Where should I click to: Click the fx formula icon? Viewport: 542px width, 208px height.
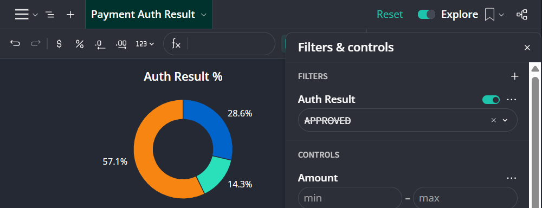(176, 44)
